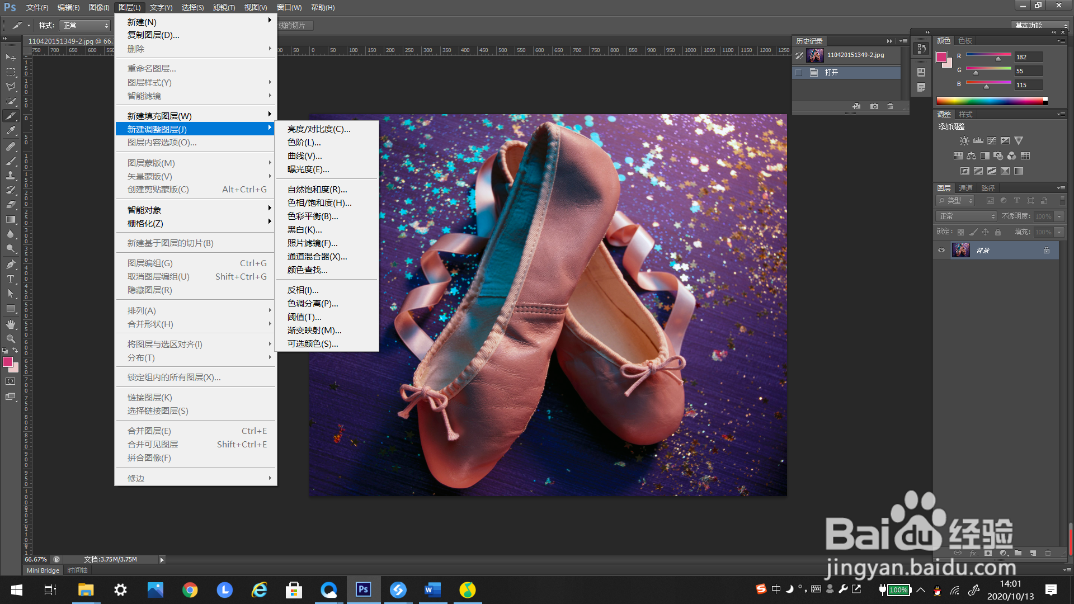The height and width of the screenshot is (604, 1074).
Task: Click the Brightness/Contrast adjustment icon
Action: pos(964,141)
